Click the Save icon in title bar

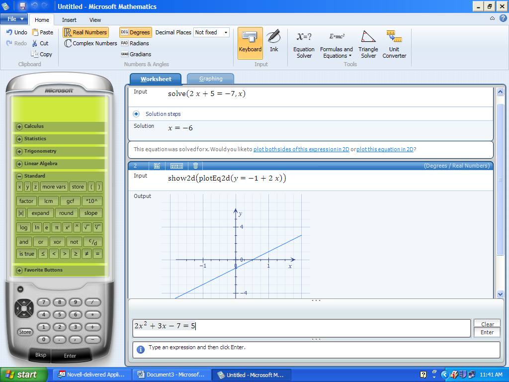pyautogui.click(x=22, y=6)
